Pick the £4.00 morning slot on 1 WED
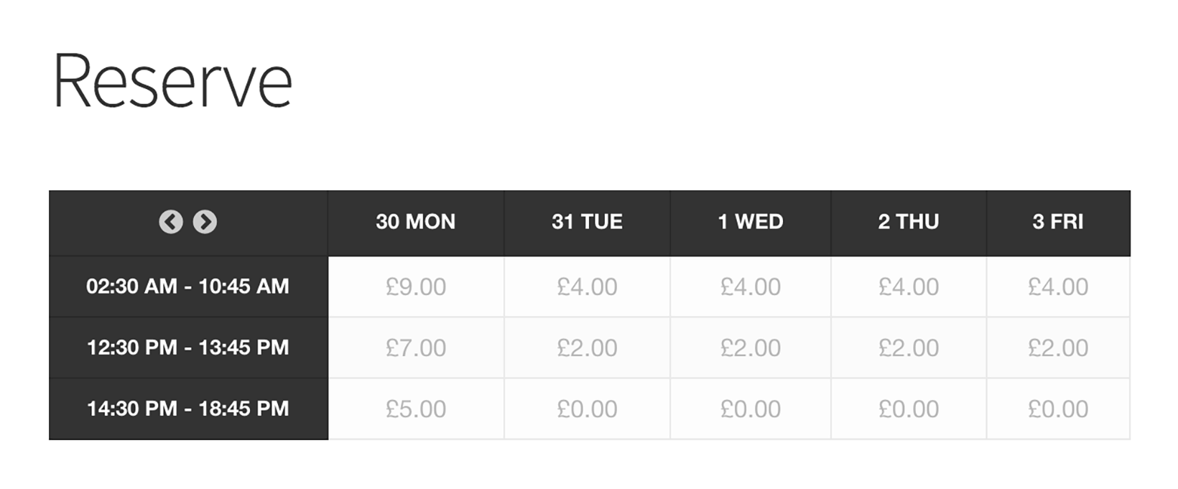This screenshot has width=1178, height=489. coord(750,287)
